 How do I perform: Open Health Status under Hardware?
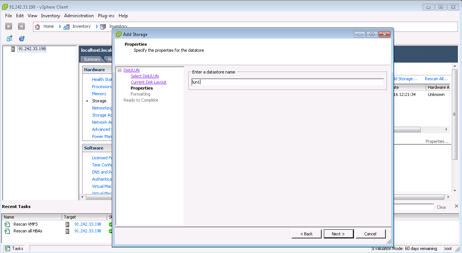click(102, 79)
